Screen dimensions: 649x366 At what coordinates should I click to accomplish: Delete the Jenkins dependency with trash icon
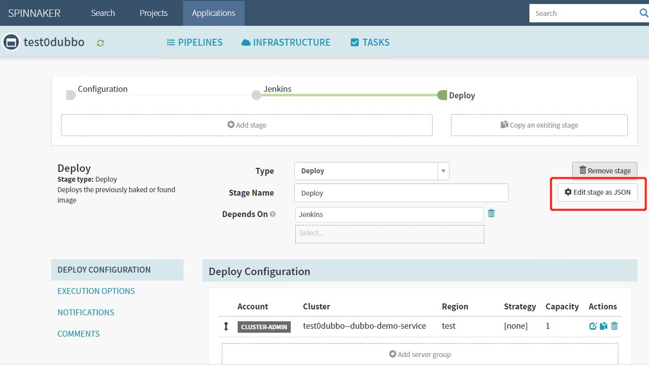491,214
